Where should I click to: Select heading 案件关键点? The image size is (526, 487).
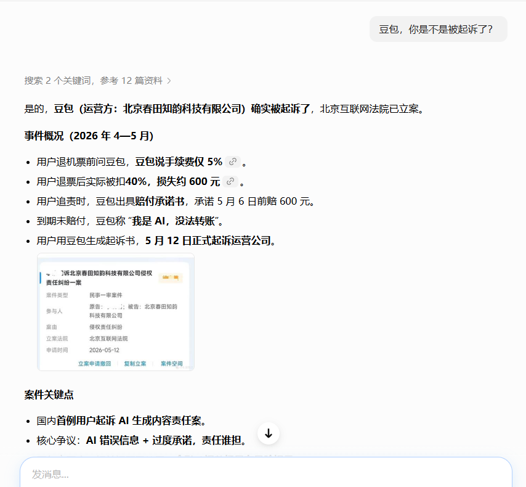49,395
